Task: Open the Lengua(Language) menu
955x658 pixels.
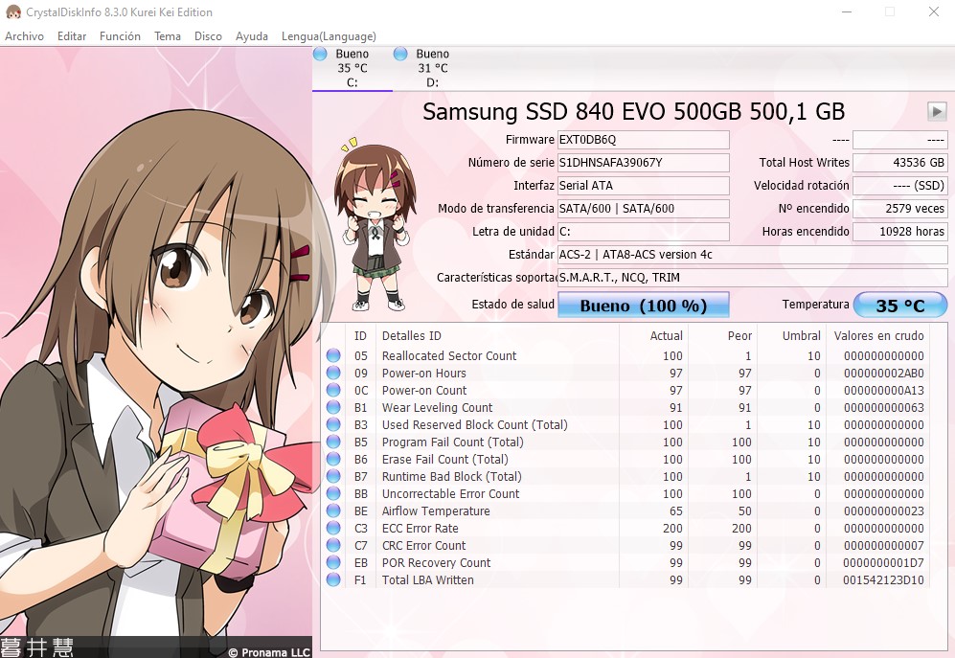Action: [x=329, y=36]
